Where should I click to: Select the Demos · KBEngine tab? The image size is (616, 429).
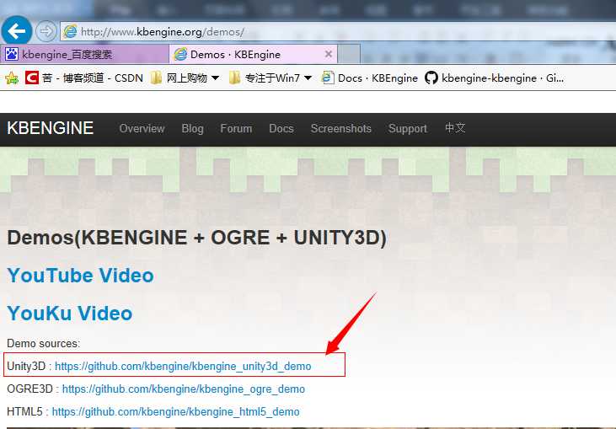tap(254, 54)
